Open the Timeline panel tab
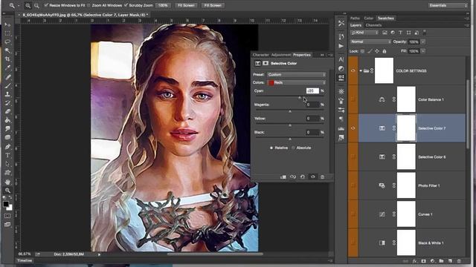 (x=25, y=260)
